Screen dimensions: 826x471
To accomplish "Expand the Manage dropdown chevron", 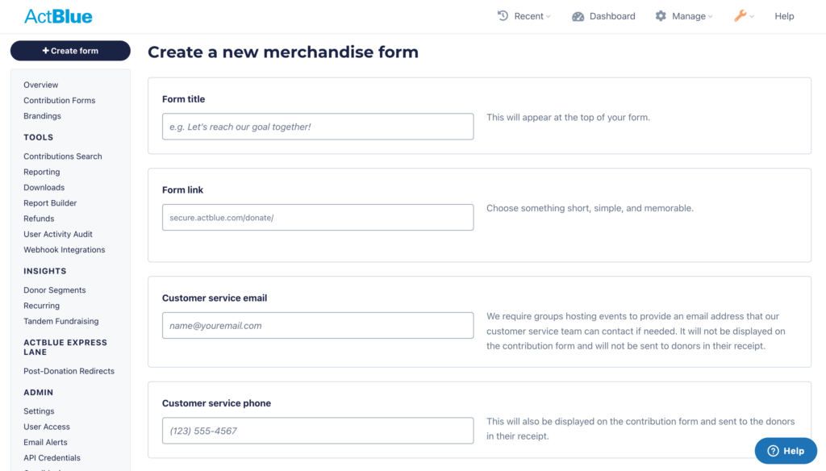I will (x=711, y=16).
